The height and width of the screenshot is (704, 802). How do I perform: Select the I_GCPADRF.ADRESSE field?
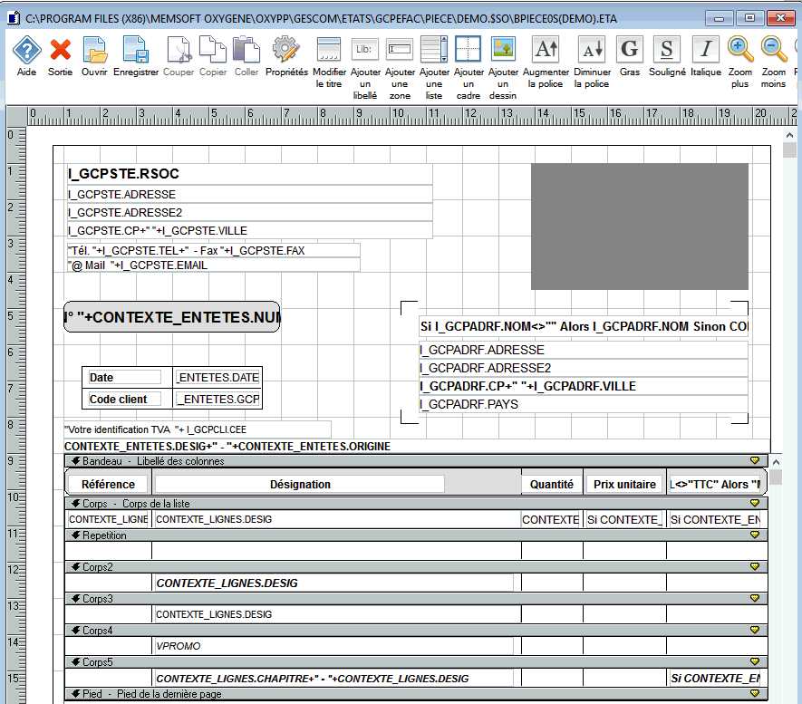click(x=583, y=350)
